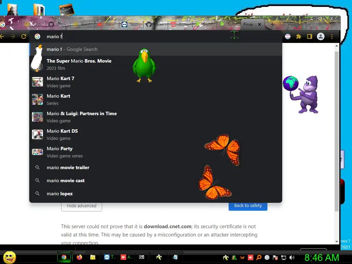Open a new tab with the plus button
This screenshot has height=264, width=352.
[x=272, y=24]
